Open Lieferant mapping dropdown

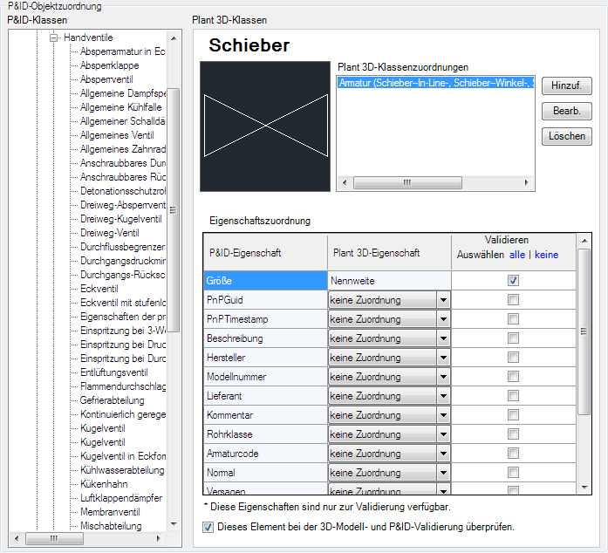pyautogui.click(x=443, y=396)
